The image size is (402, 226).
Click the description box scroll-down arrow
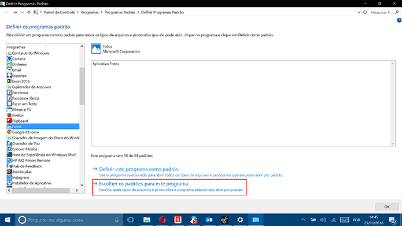pos(393,144)
